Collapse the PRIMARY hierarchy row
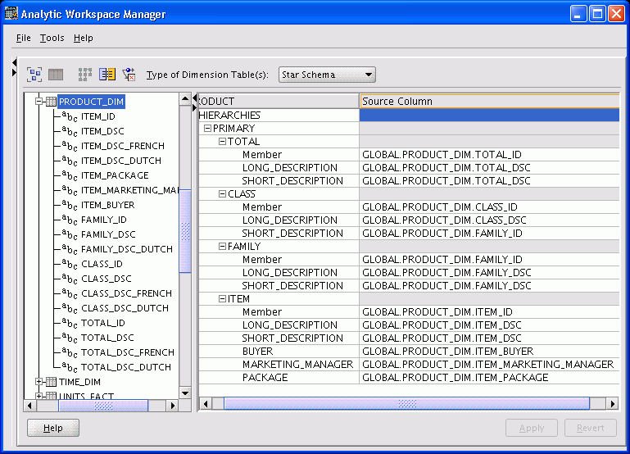Screen dimensions: 630x454 click(208, 129)
